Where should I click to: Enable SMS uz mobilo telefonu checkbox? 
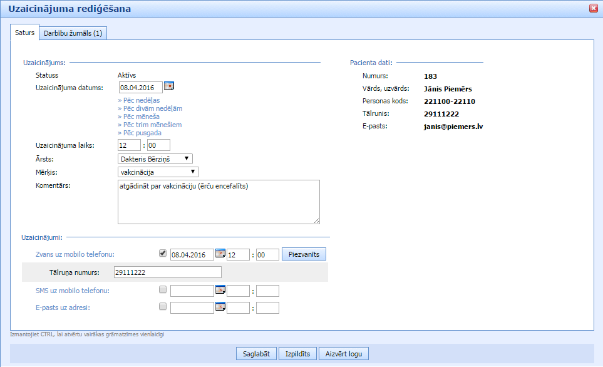tap(163, 290)
